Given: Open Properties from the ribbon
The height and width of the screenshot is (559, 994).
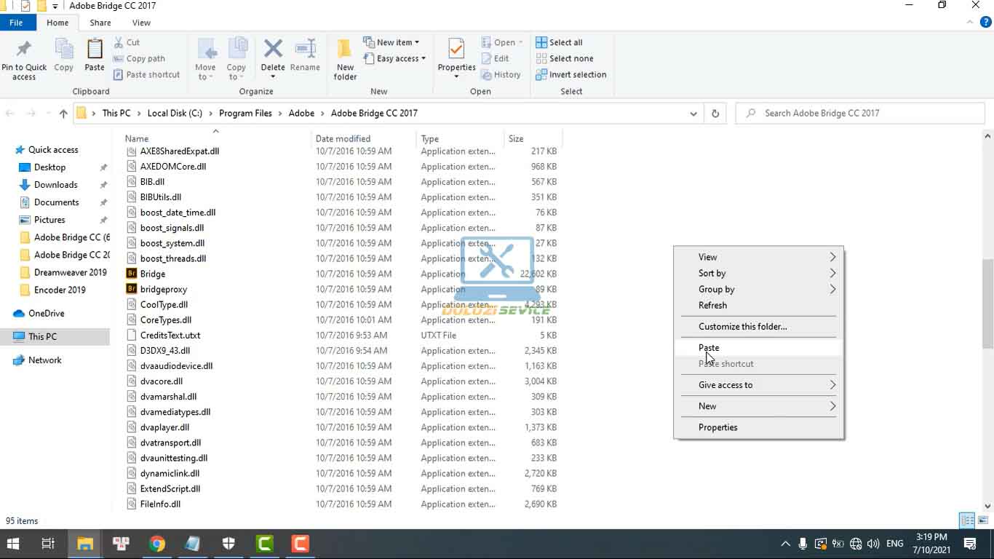Looking at the screenshot, I should [x=456, y=51].
